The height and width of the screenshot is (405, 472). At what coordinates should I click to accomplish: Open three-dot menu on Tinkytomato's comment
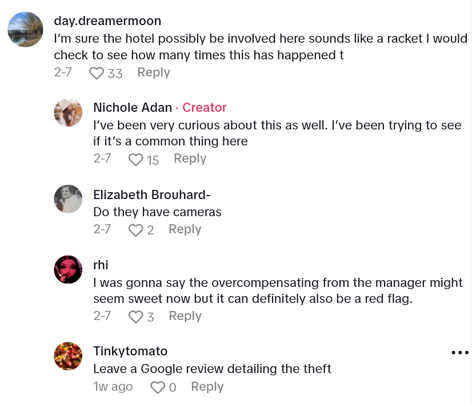459,353
